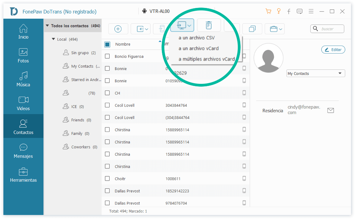This screenshot has height=219, width=355.
Task: Choose export a un archivo CSV
Action: 197,38
